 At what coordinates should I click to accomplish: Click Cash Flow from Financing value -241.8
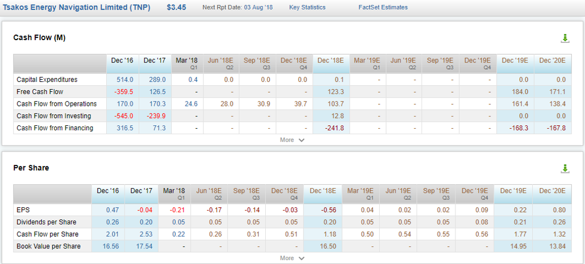pyautogui.click(x=335, y=128)
